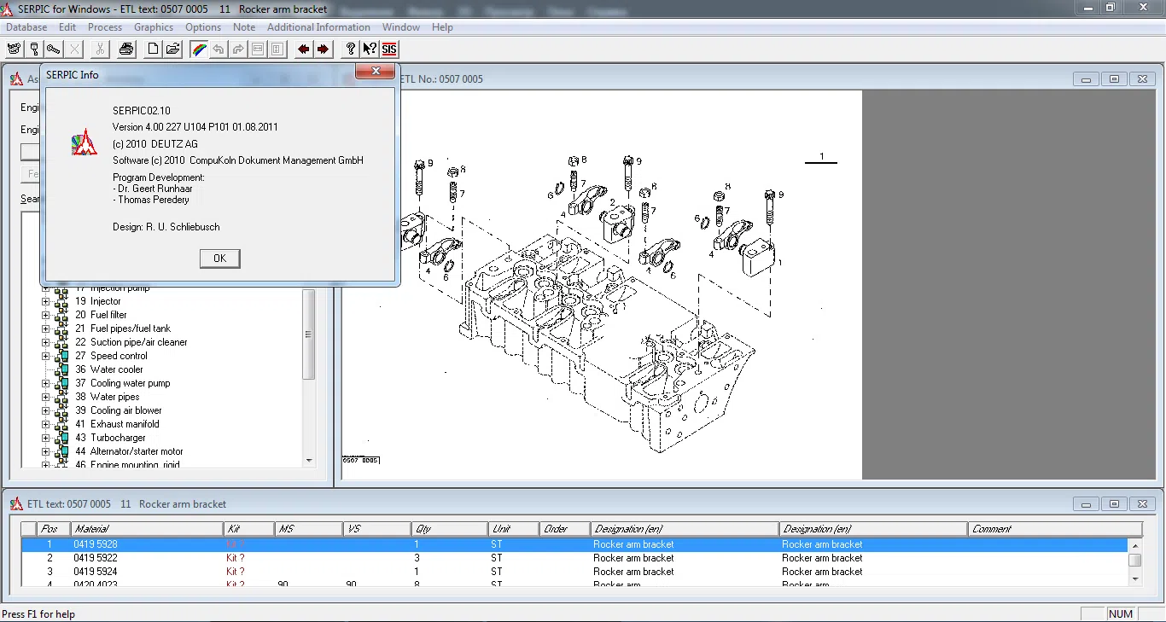Click the pointer with question mark help icon
This screenshot has height=622, width=1166.
coord(370,49)
